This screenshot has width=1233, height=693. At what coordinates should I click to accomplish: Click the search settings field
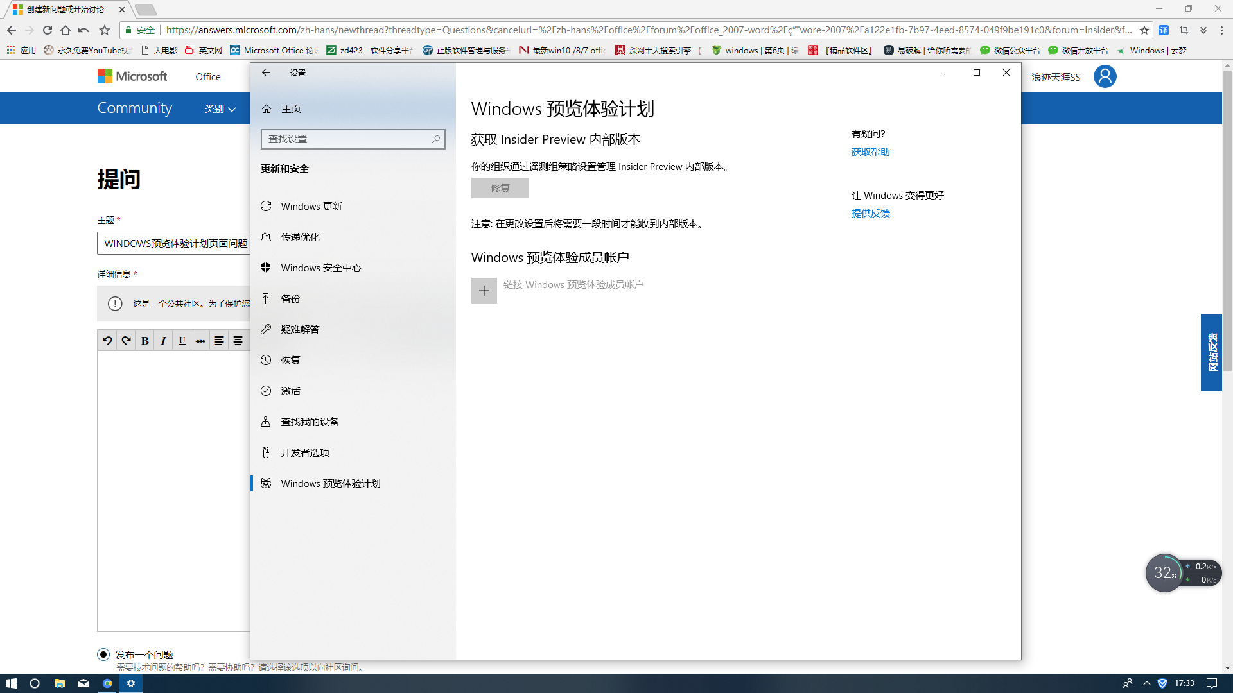point(353,139)
